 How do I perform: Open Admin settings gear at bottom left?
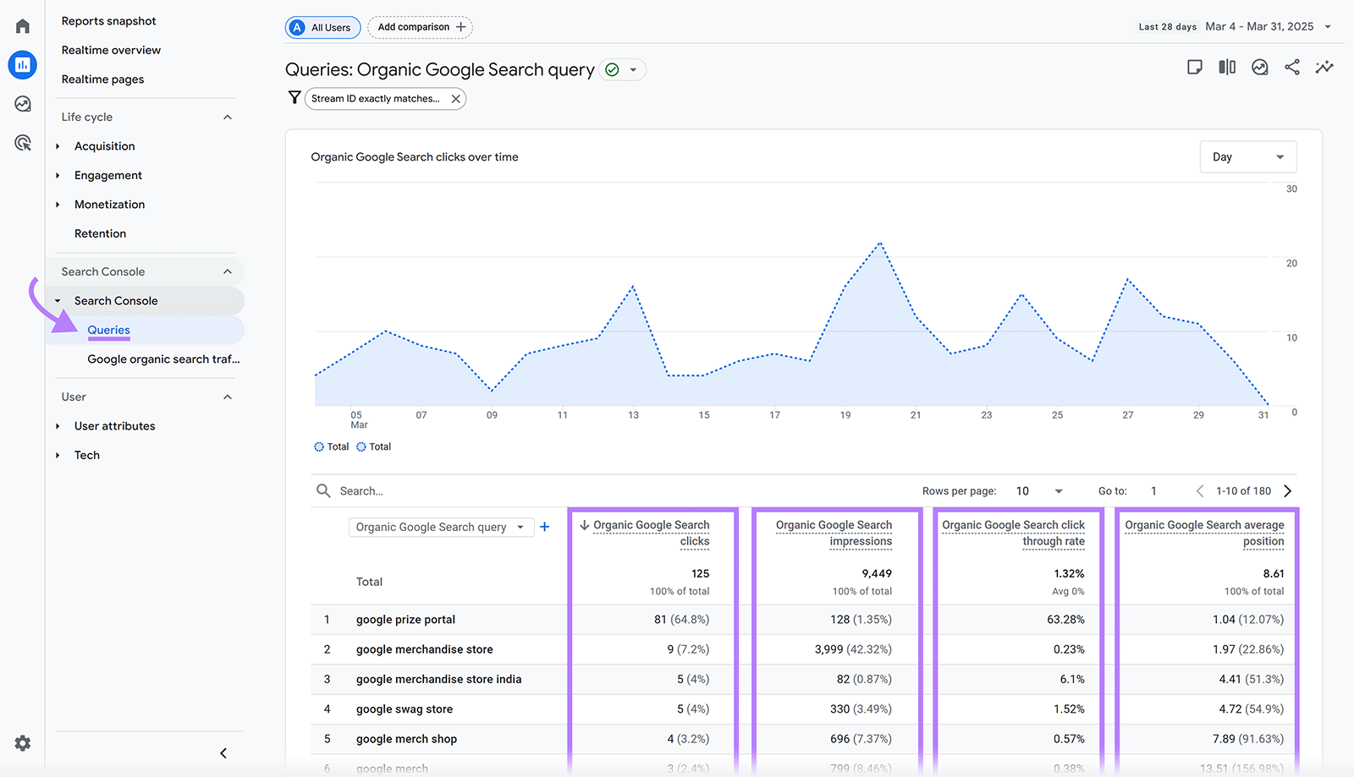coord(22,743)
